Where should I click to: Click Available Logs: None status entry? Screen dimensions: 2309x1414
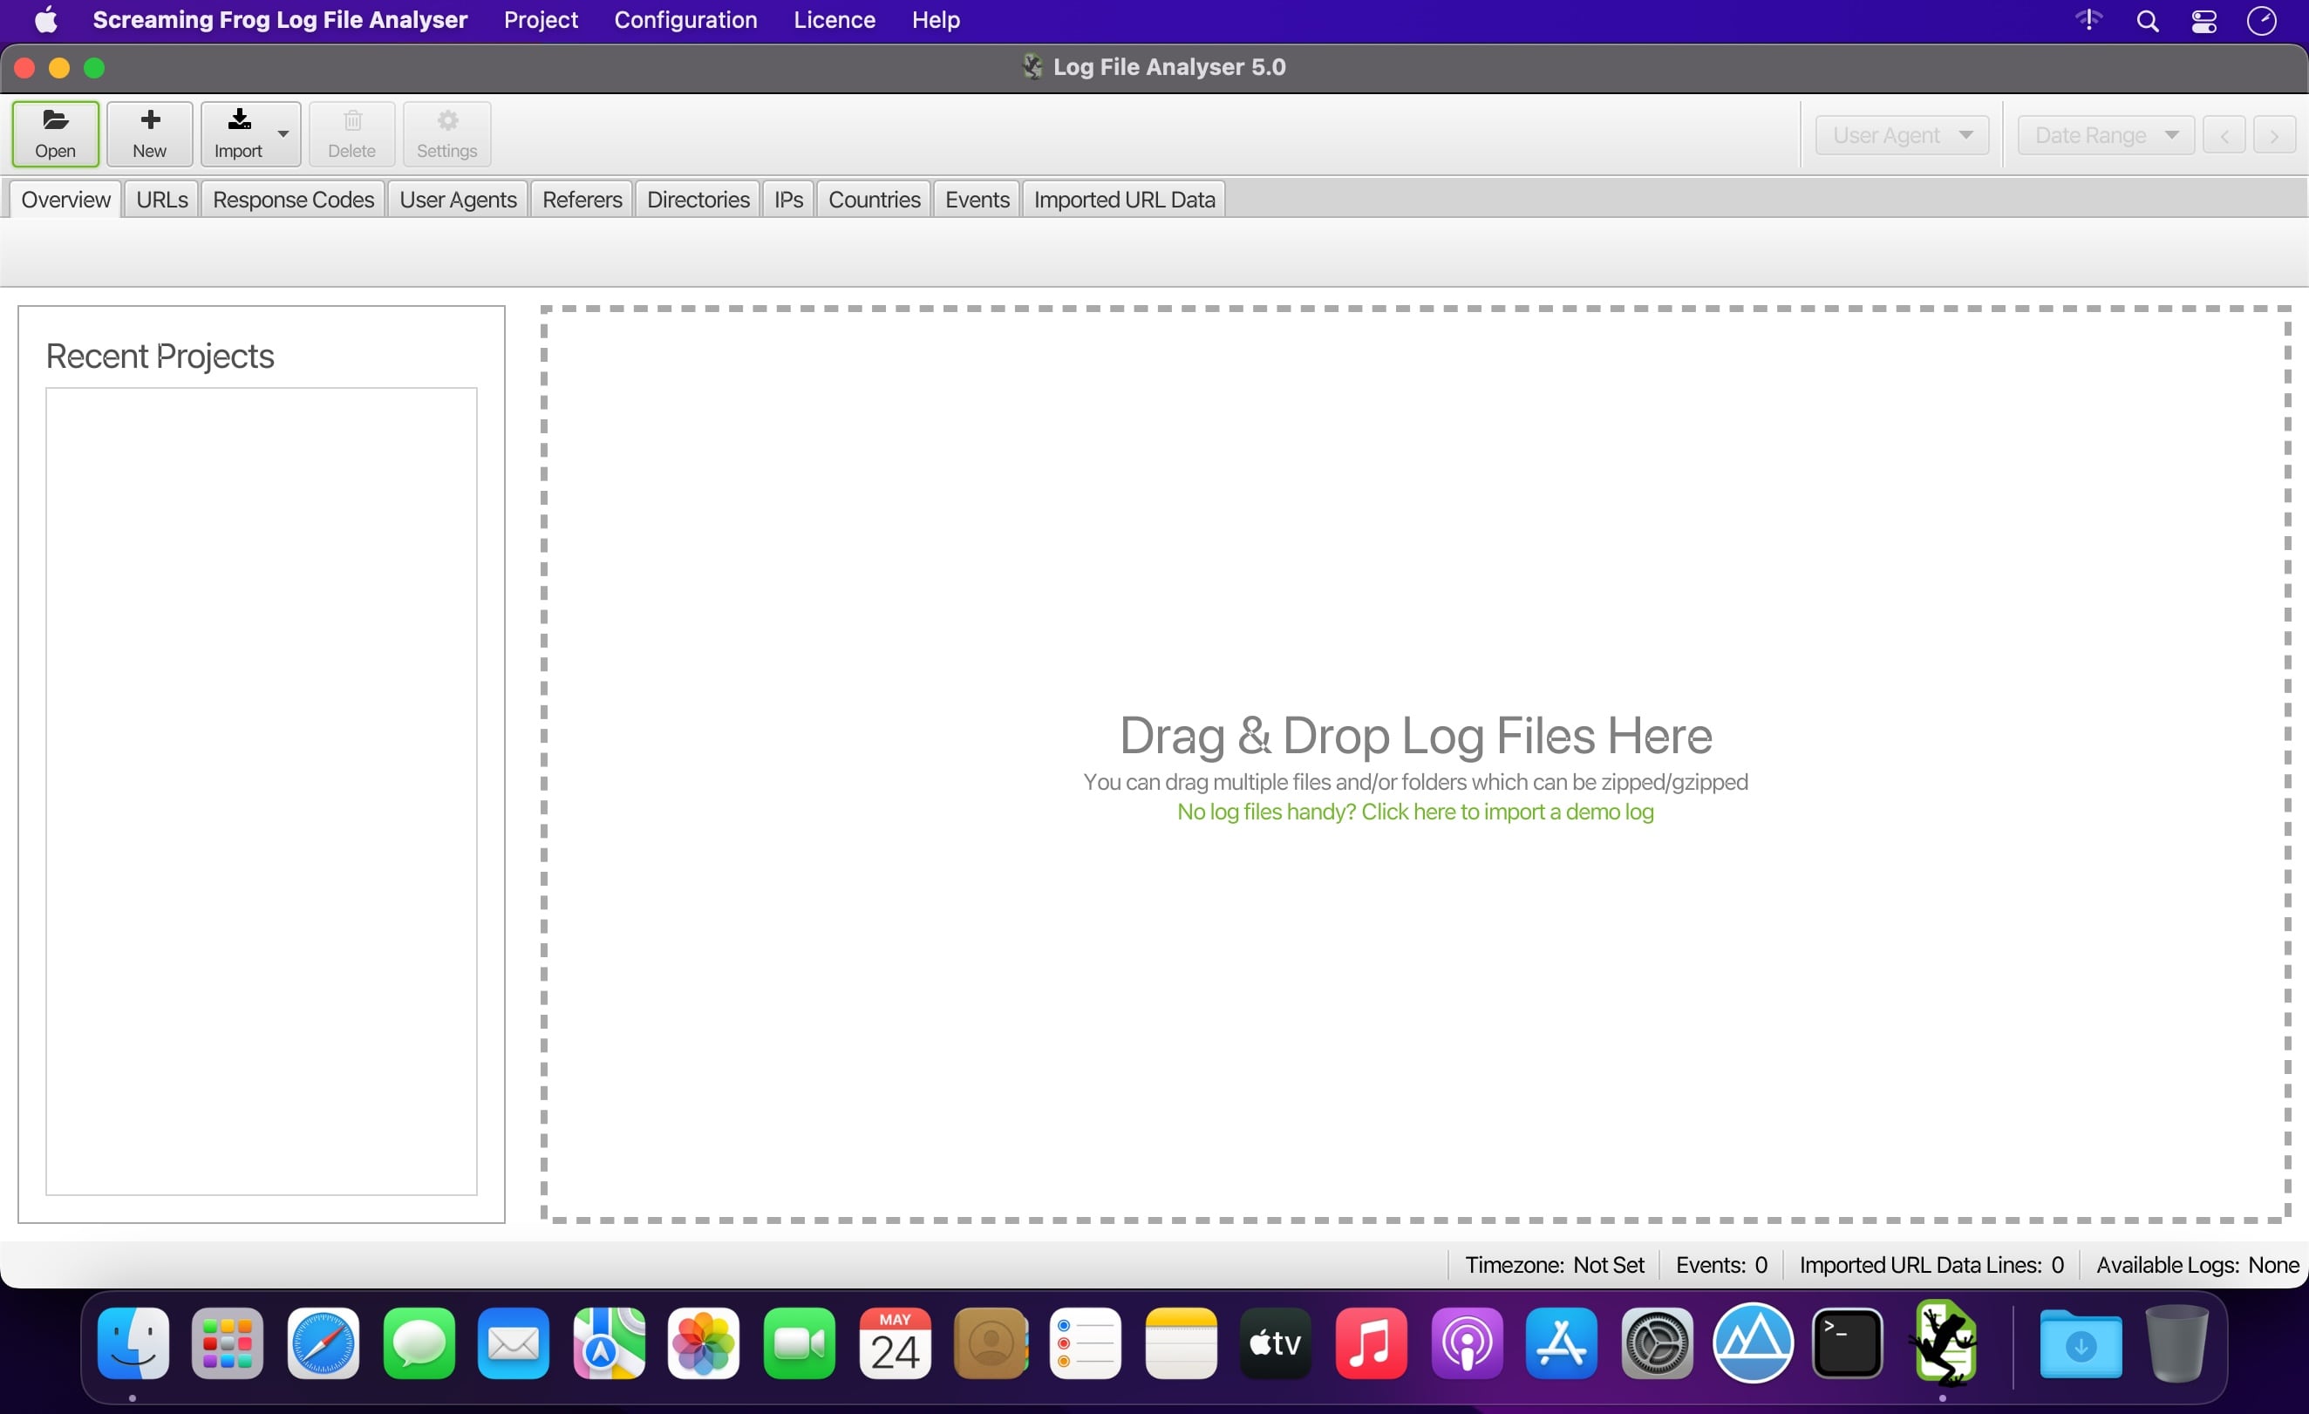(x=2197, y=1265)
